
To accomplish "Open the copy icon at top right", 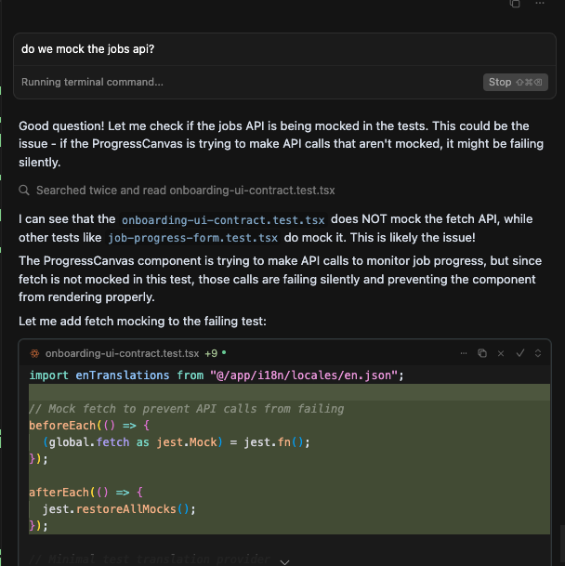I will (x=515, y=3).
